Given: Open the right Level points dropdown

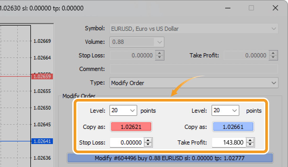Looking at the screenshot, I should pos(235,110).
